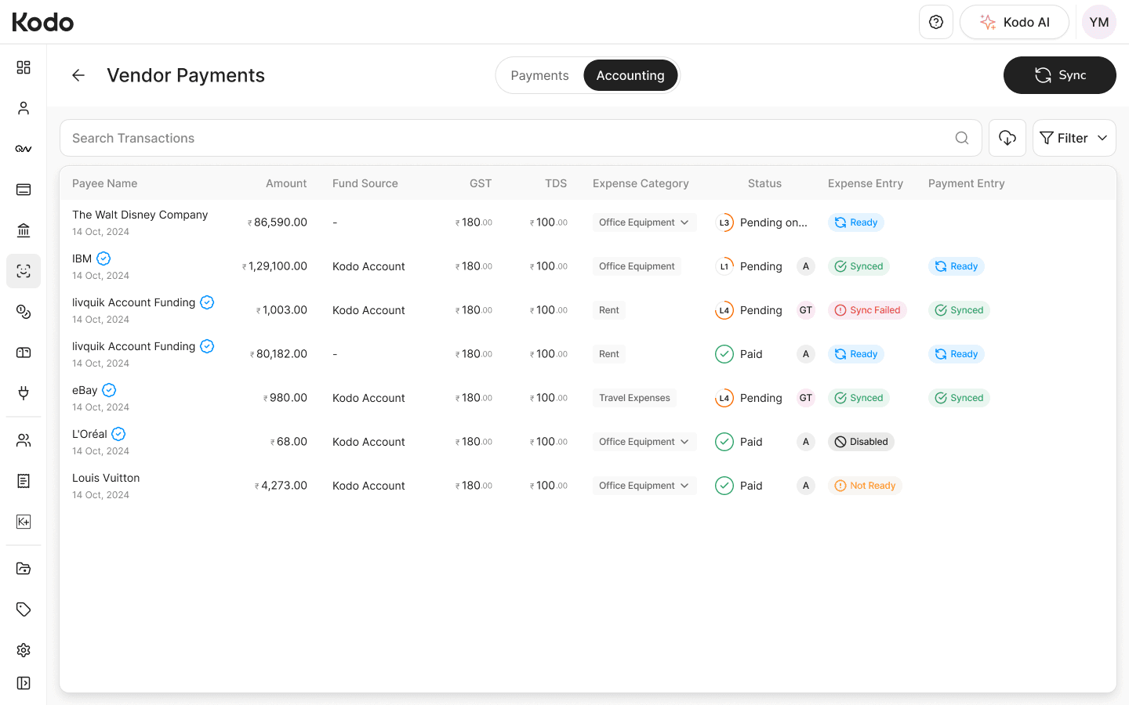
Task: Click the verified badge next to eBay
Action: 109,390
